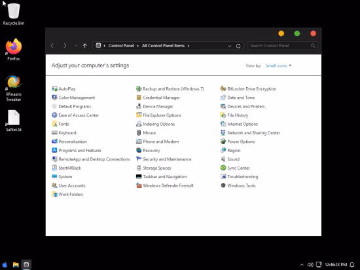Open the Fonts icon
360x270 pixels.
click(54, 124)
